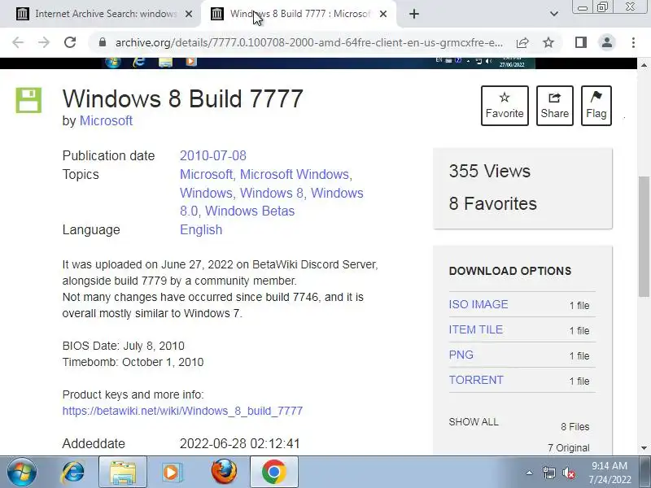651x488 pixels.
Task: Launch Internet Explorer from taskbar
Action: pyautogui.click(x=73, y=472)
